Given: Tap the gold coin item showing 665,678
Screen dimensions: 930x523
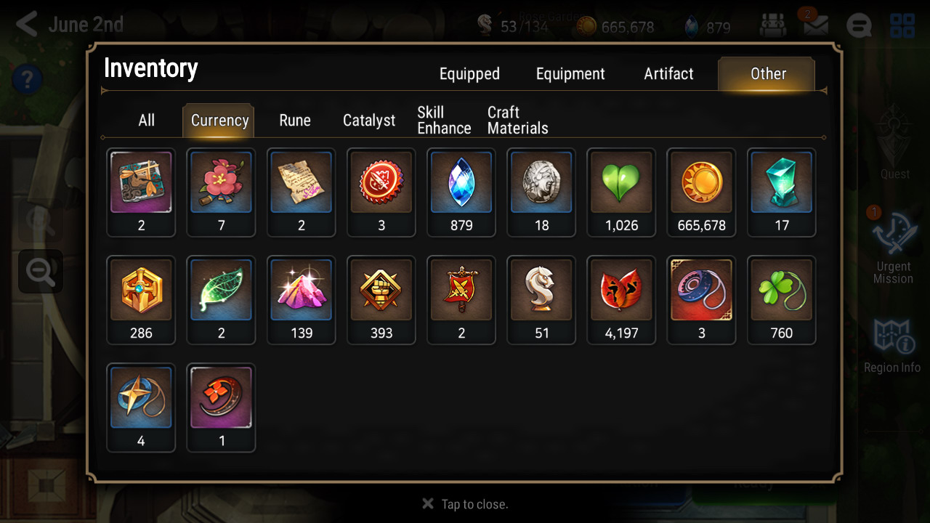Looking at the screenshot, I should [701, 192].
